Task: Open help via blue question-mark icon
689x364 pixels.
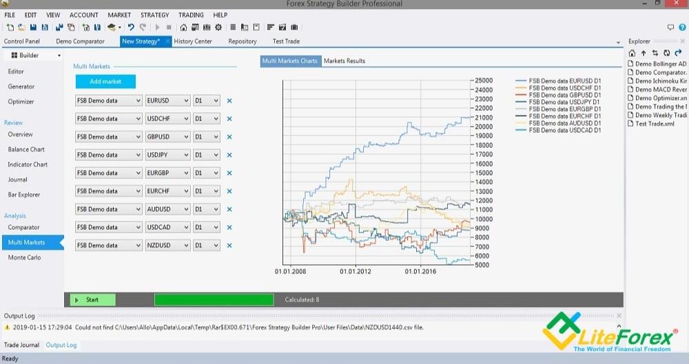Action: point(682,28)
